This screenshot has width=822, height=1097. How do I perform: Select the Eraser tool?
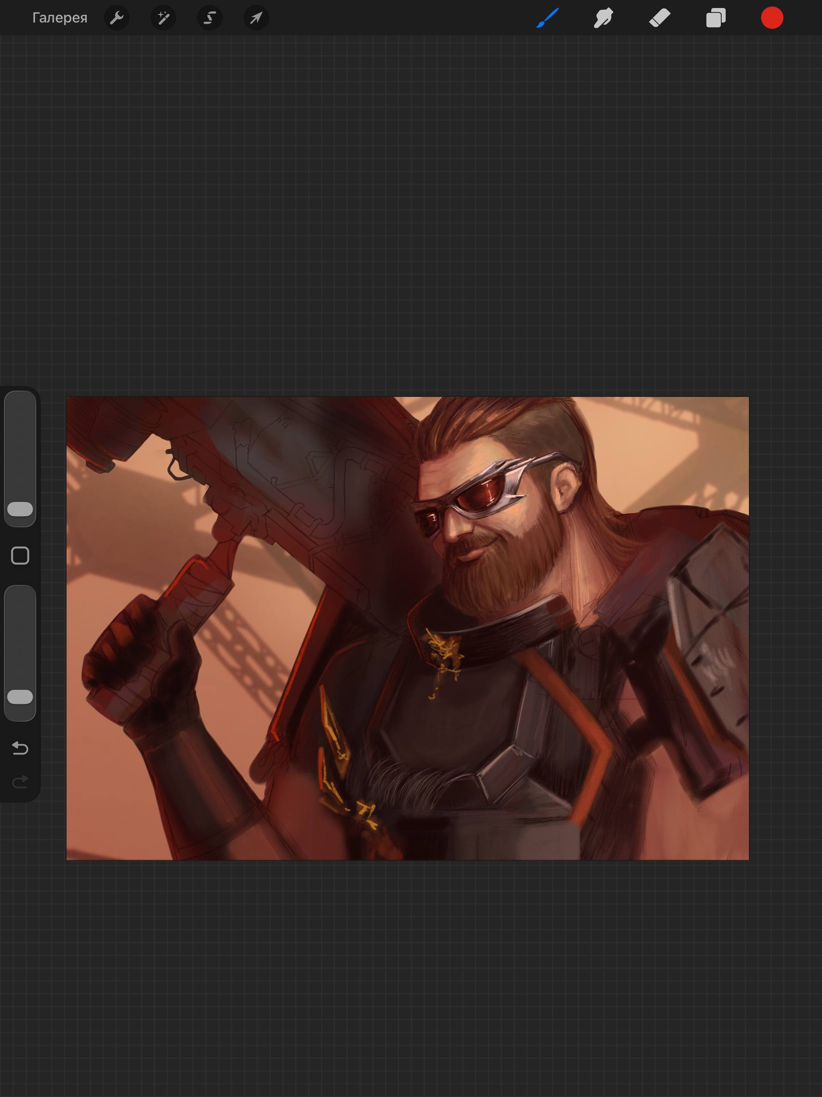click(659, 18)
